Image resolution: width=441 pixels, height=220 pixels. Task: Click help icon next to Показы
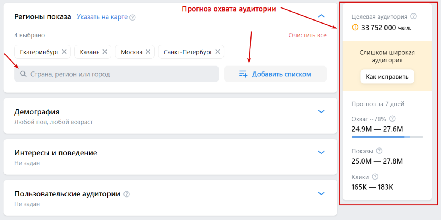tap(379, 151)
